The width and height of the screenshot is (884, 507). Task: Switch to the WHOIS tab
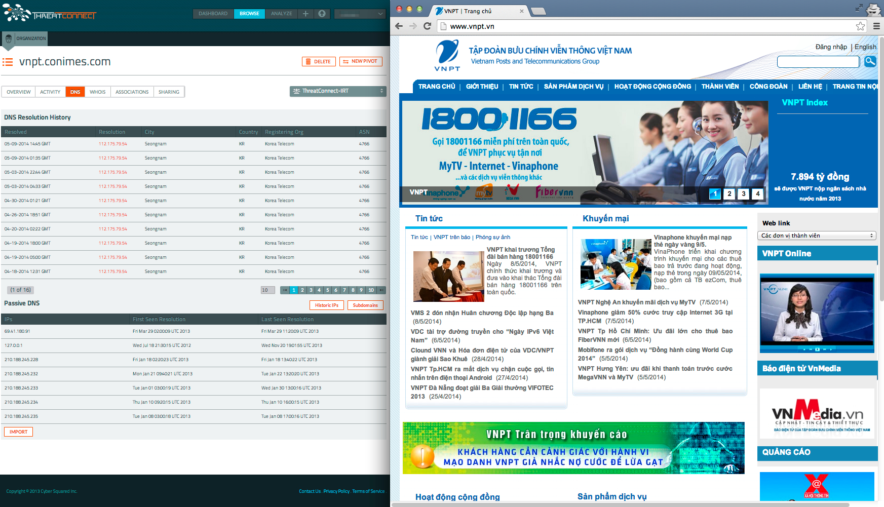pos(97,92)
